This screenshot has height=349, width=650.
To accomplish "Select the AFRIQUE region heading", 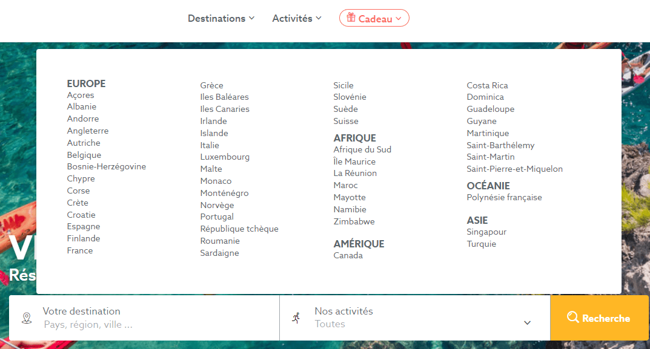I will click(355, 138).
